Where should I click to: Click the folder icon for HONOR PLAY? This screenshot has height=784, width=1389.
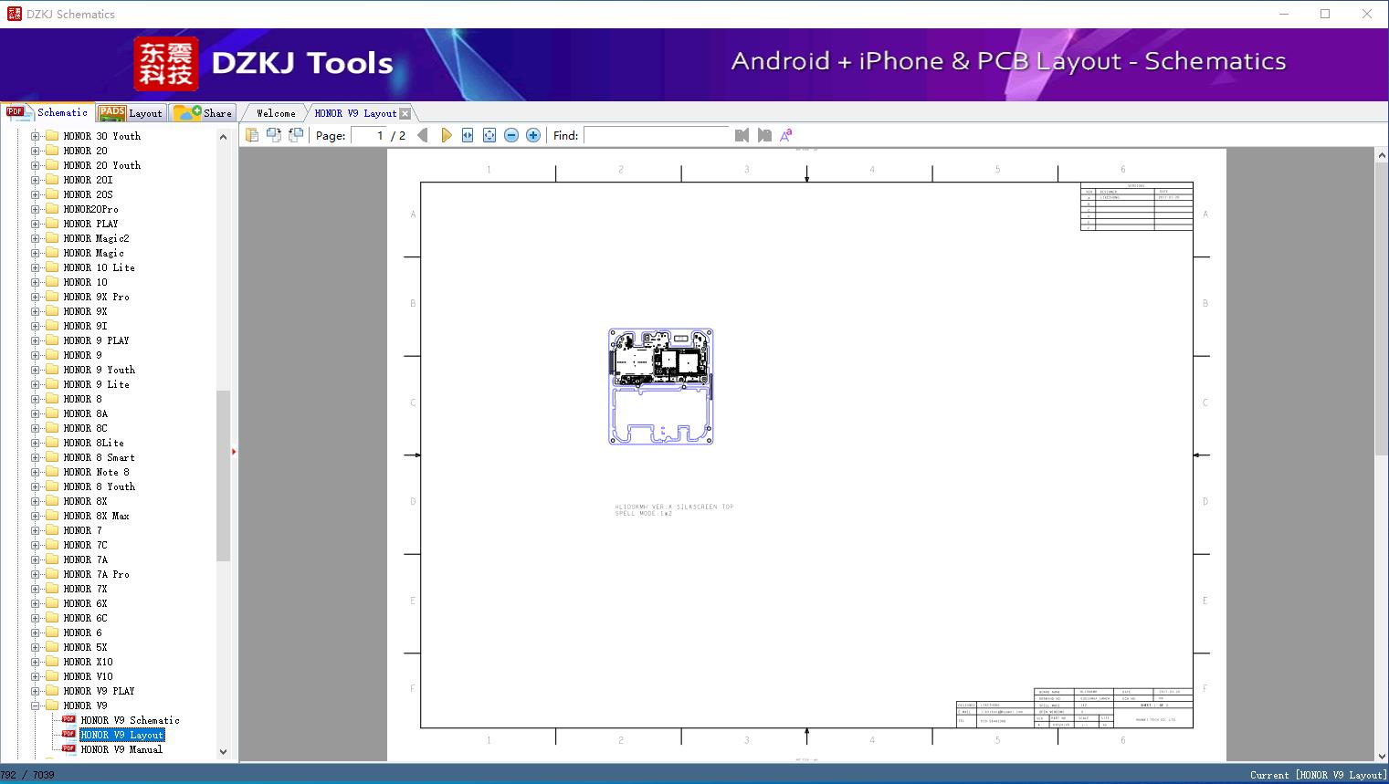coord(52,224)
